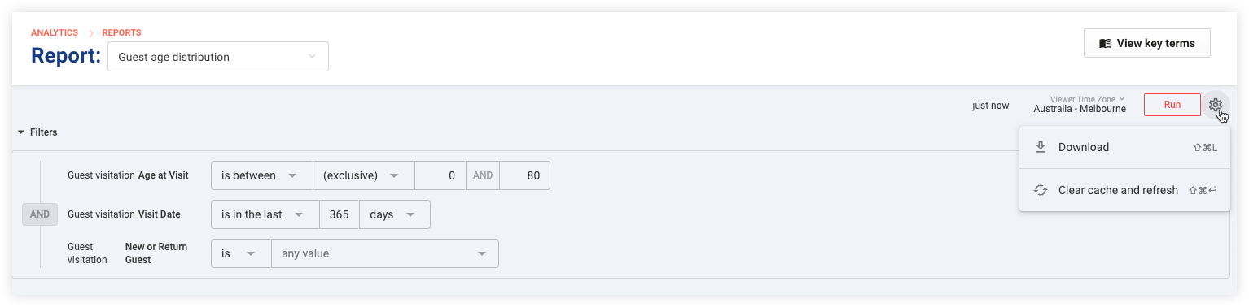Choose Clear cache and refresh menu item
The image size is (1249, 307).
[1124, 190]
